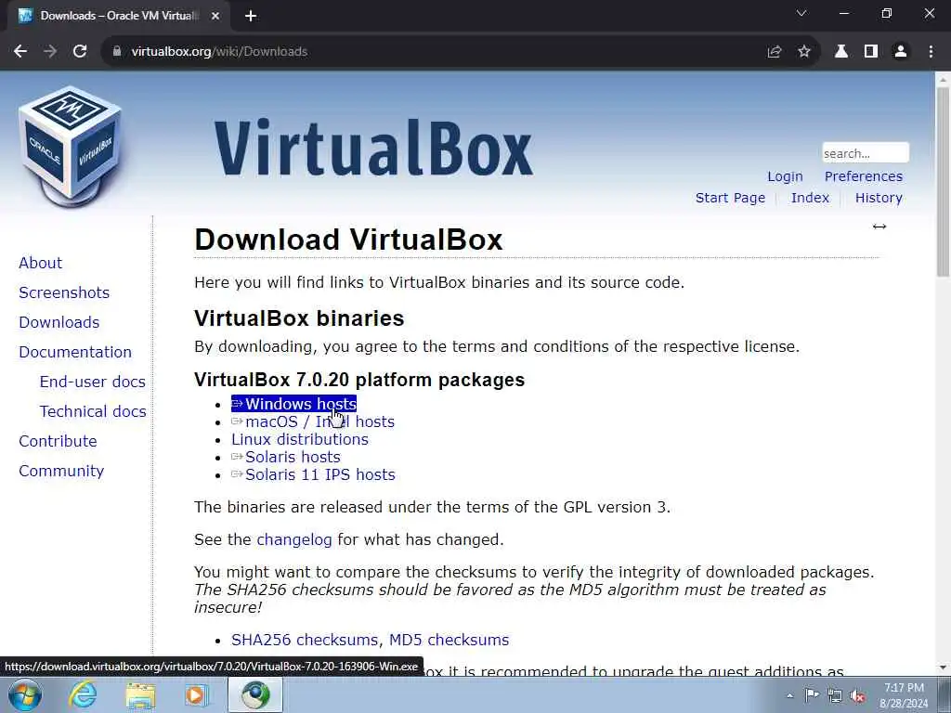This screenshot has width=951, height=713.
Task: Show hidden tray icons arrow
Action: point(789,695)
